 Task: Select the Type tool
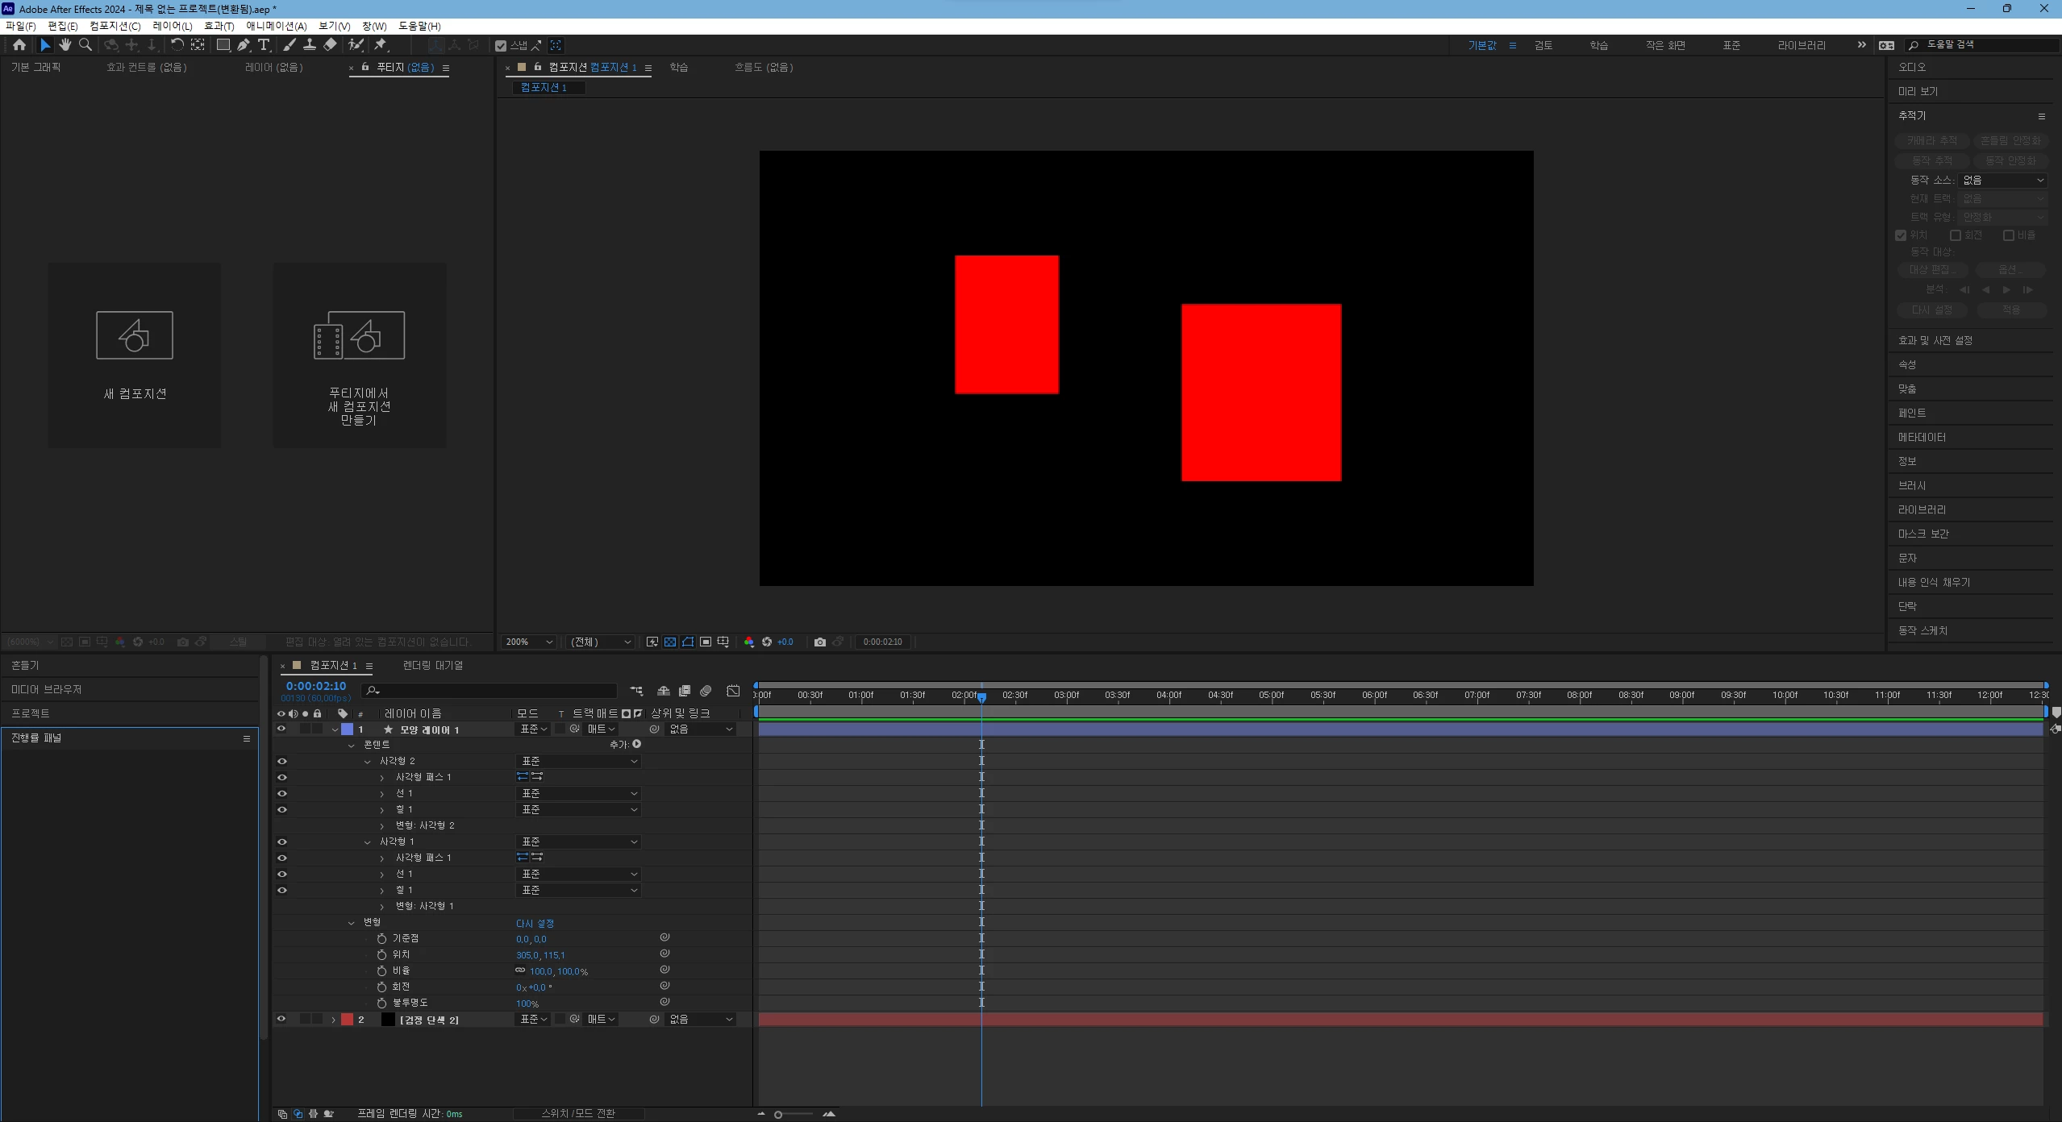tap(264, 45)
